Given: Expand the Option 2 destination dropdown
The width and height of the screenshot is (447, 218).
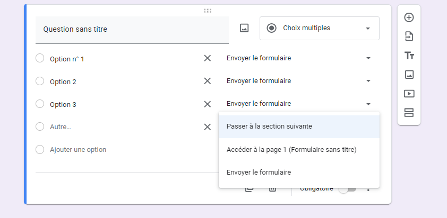Looking at the screenshot, I should pyautogui.click(x=299, y=81).
